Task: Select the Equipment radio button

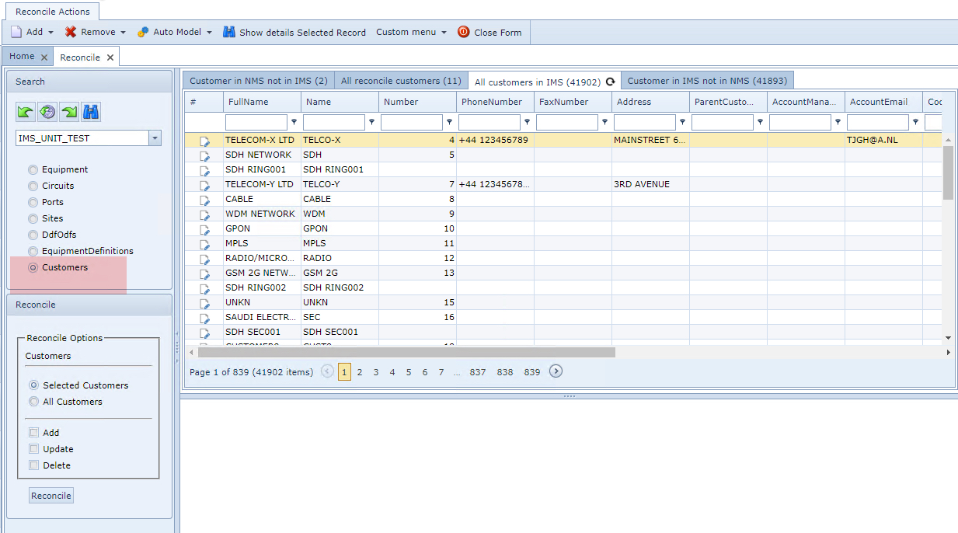Action: click(33, 169)
